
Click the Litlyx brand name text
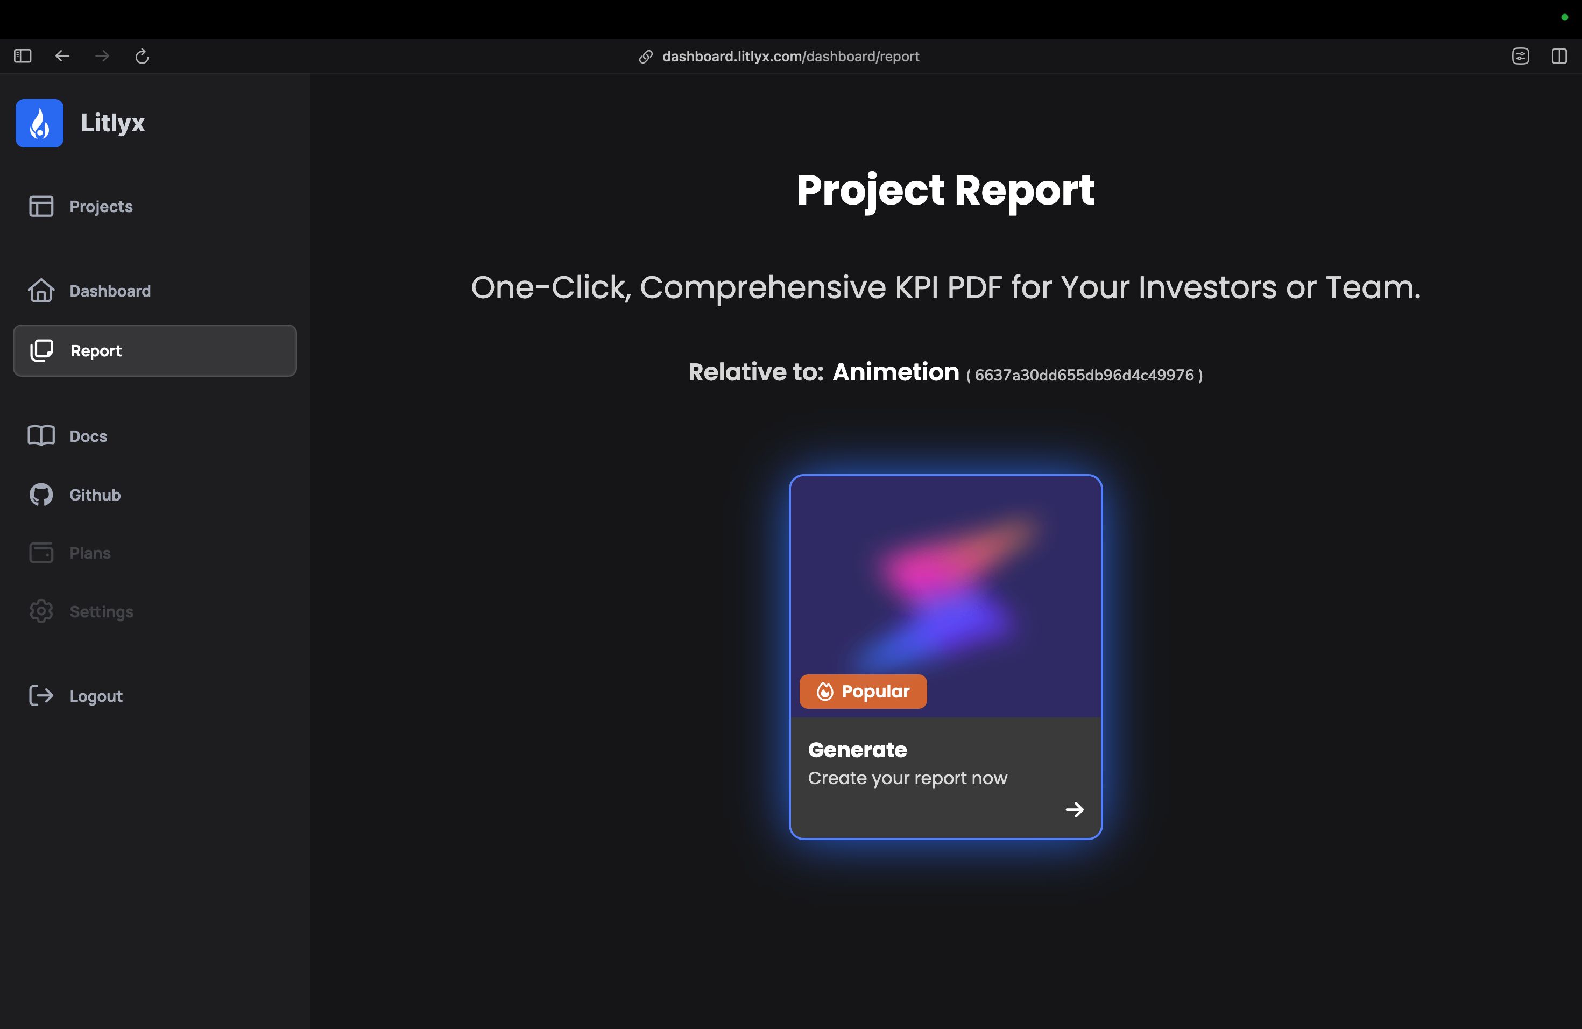pos(112,123)
